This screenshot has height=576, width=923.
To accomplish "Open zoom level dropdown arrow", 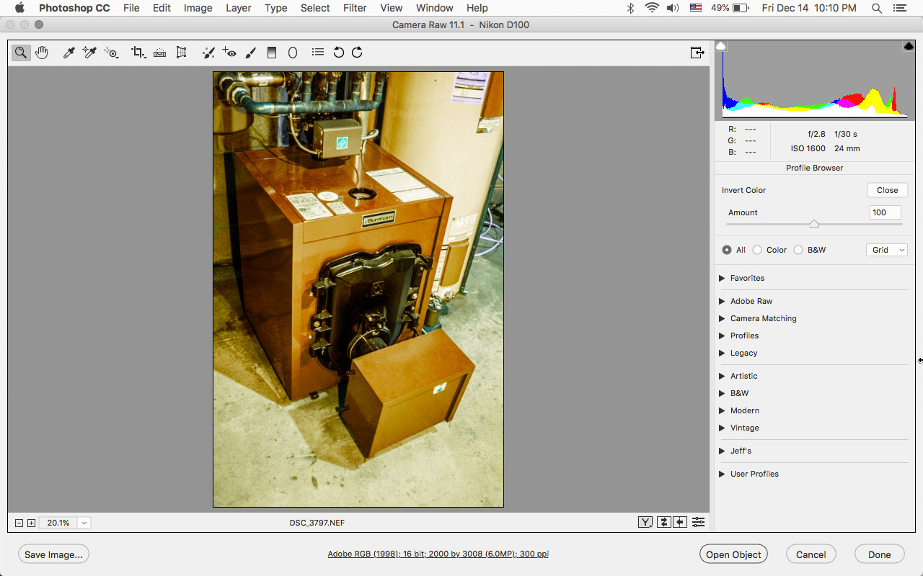I will tap(84, 523).
